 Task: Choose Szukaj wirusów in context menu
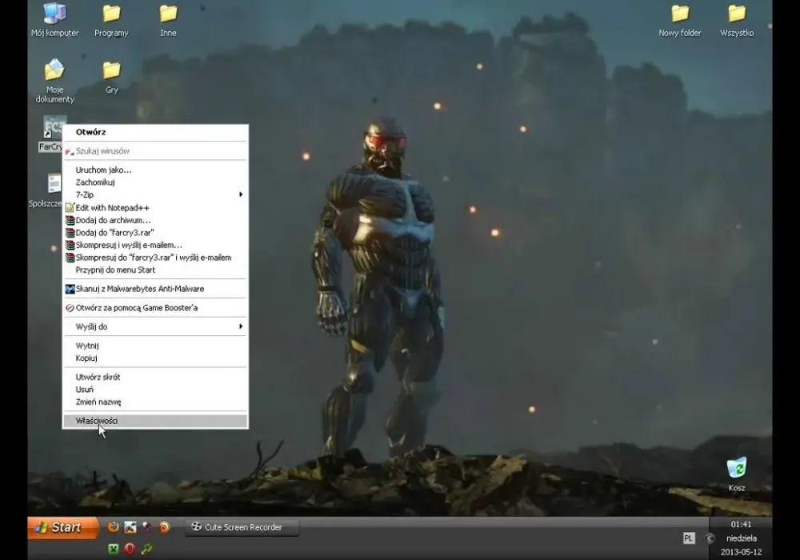[x=155, y=151]
